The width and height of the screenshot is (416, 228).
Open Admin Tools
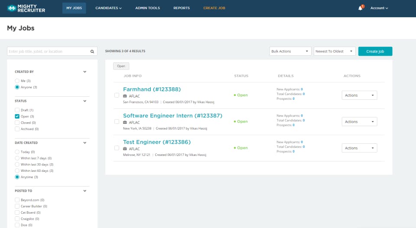[x=147, y=8]
